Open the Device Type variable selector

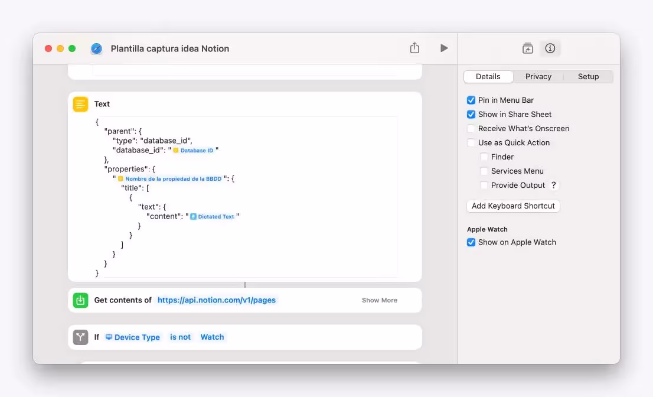[x=133, y=337]
